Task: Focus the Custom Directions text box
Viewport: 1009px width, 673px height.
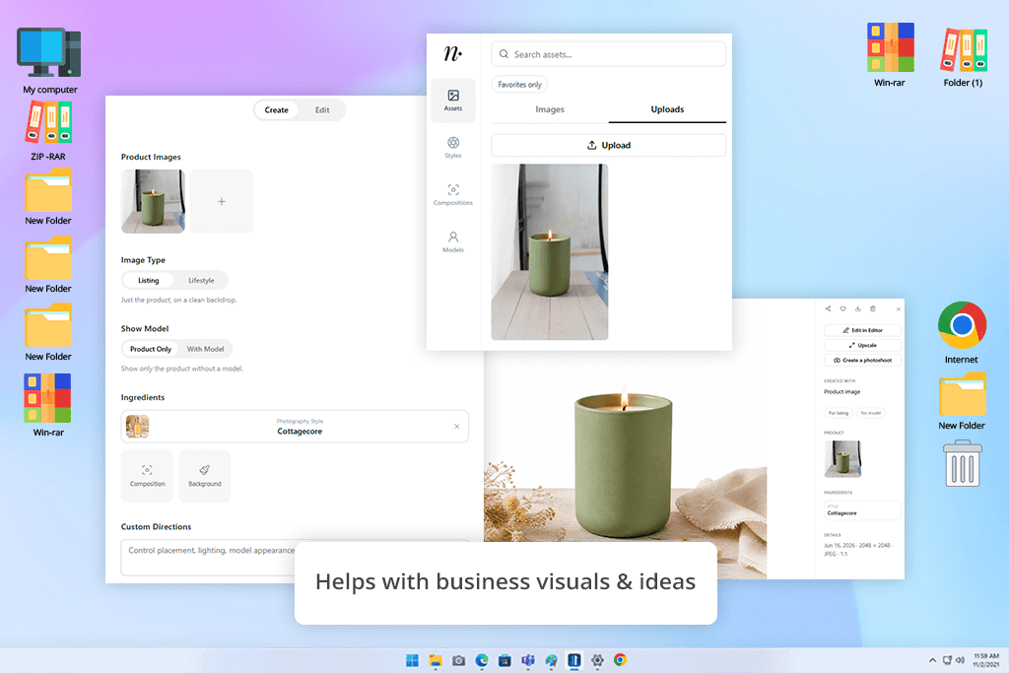Action: click(x=295, y=557)
